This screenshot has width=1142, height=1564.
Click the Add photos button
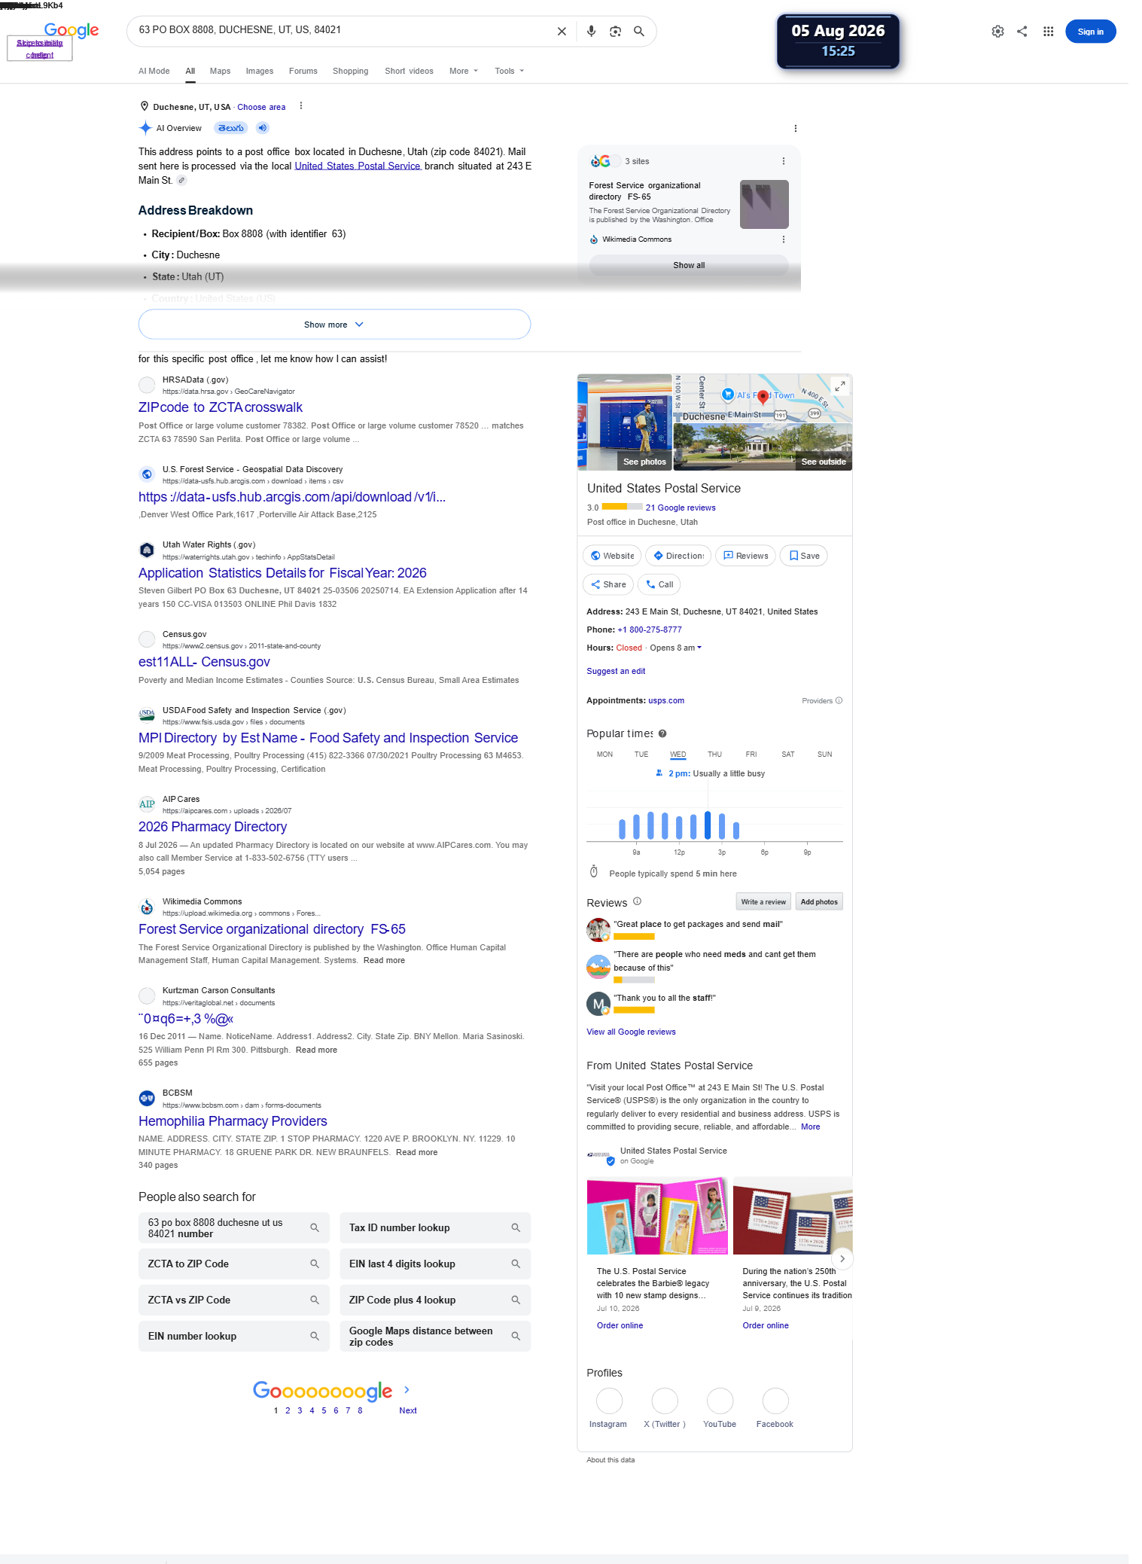click(819, 902)
